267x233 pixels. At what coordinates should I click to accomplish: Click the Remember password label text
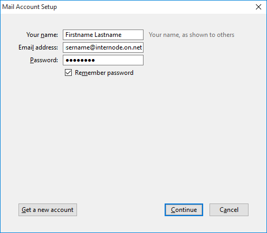click(x=104, y=73)
